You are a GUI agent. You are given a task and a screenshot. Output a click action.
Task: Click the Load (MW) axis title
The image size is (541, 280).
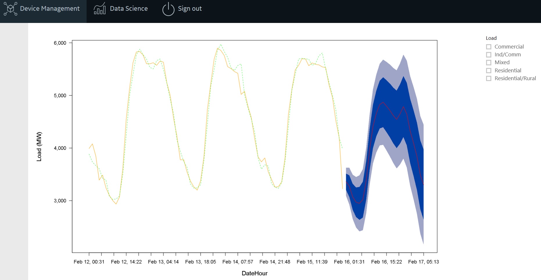click(39, 147)
